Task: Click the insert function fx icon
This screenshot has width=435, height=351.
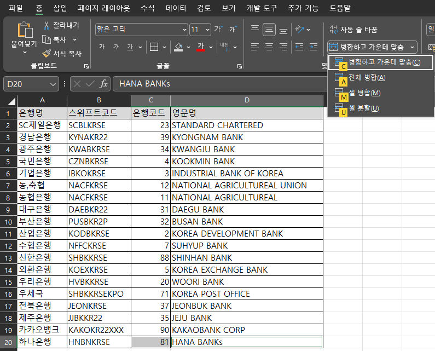Action: 103,84
